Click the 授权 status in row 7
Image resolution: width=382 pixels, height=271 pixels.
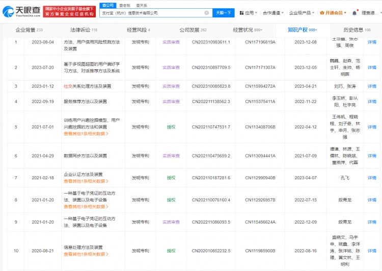[171, 178]
